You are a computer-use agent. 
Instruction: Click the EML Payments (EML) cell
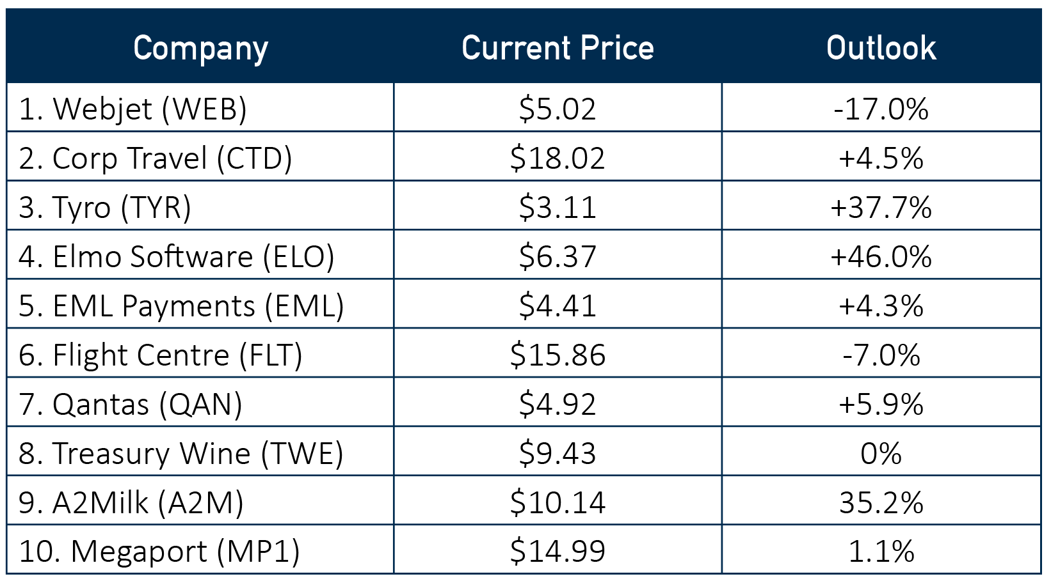click(x=181, y=306)
